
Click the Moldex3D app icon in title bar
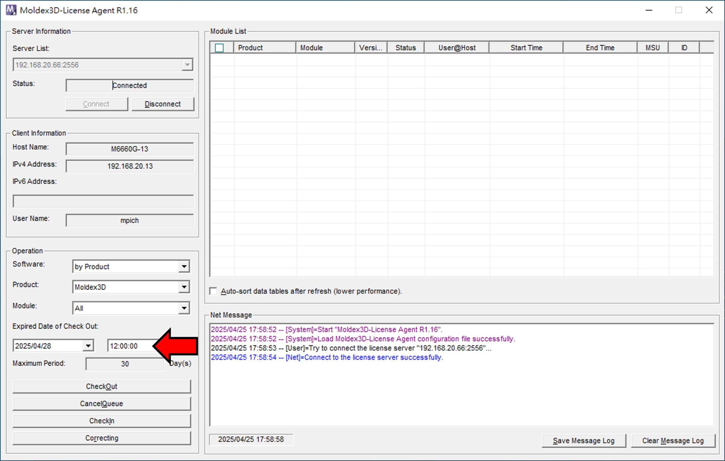[x=11, y=10]
